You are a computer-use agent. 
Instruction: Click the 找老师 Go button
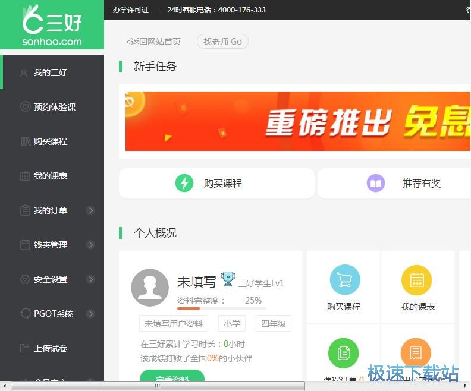(x=222, y=42)
